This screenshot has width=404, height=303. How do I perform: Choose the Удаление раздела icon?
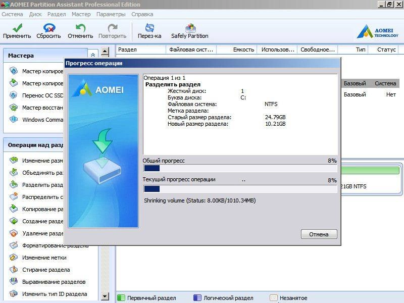tap(14, 233)
